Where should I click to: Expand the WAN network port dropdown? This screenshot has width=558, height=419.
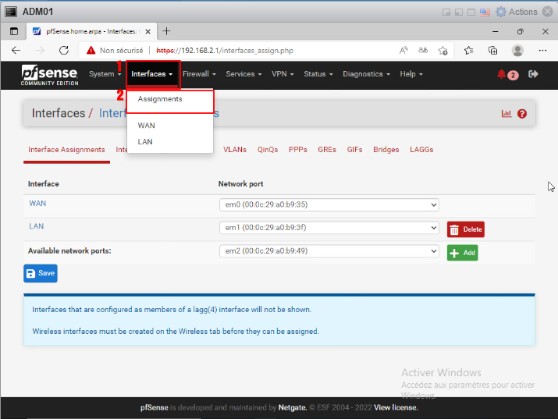coord(329,205)
